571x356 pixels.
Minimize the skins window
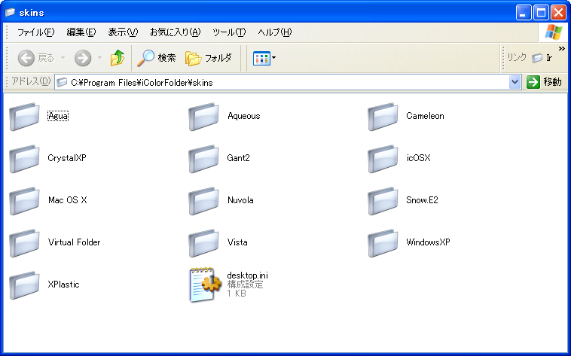point(524,13)
